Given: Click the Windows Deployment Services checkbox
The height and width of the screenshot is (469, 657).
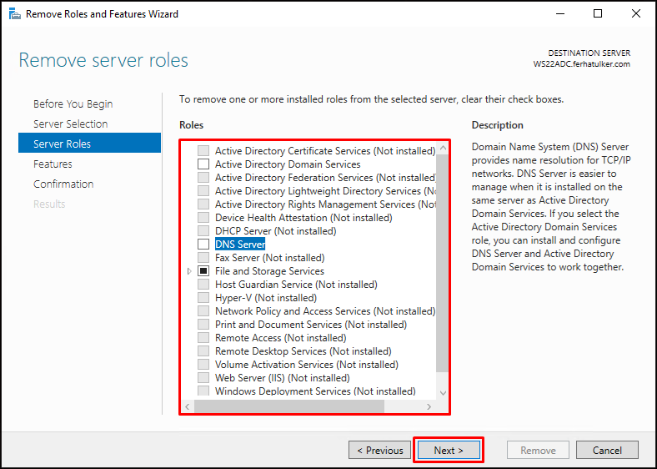Looking at the screenshot, I should pos(203,391).
